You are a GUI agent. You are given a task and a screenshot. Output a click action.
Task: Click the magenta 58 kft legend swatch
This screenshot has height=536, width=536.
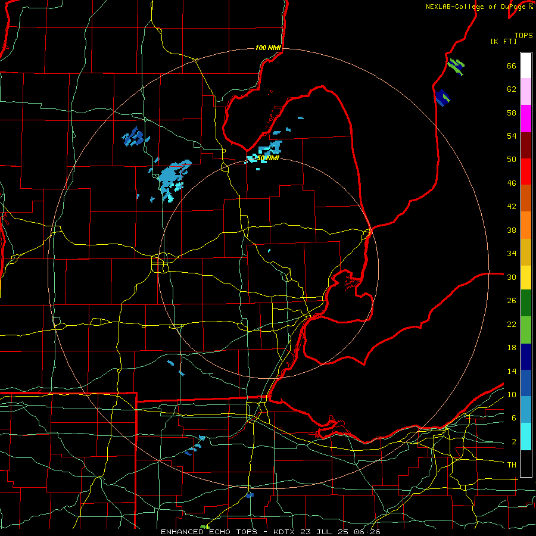pyautogui.click(x=526, y=119)
